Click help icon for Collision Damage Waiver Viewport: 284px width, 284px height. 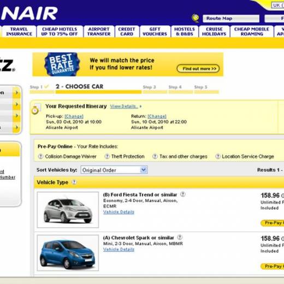40,156
